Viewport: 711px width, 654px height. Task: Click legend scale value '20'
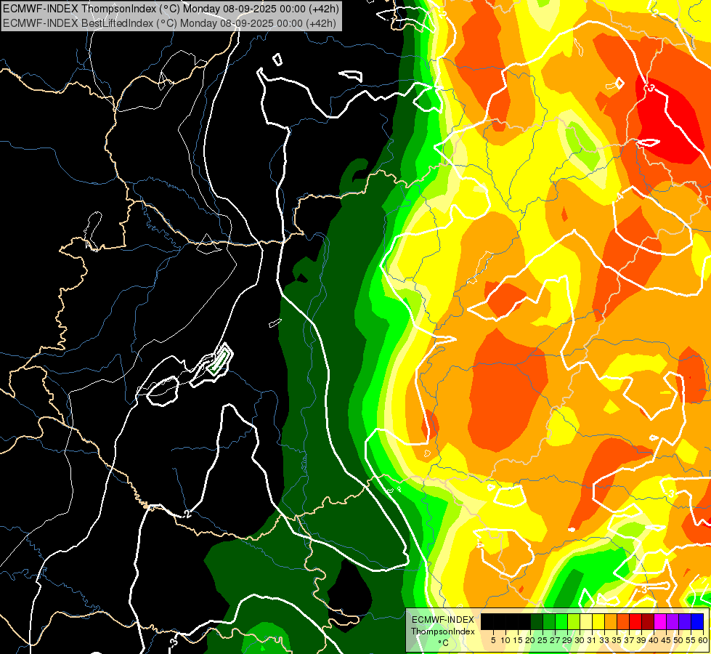click(x=530, y=640)
